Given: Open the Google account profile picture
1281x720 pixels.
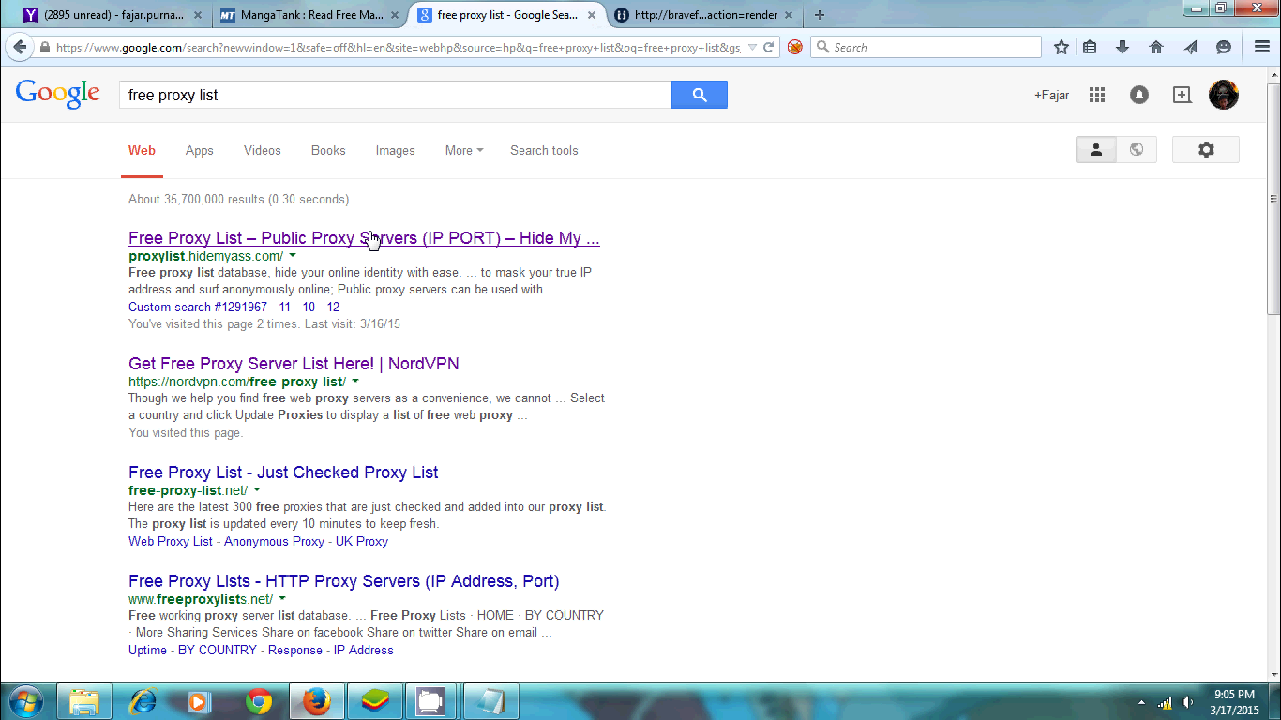Looking at the screenshot, I should (1224, 95).
